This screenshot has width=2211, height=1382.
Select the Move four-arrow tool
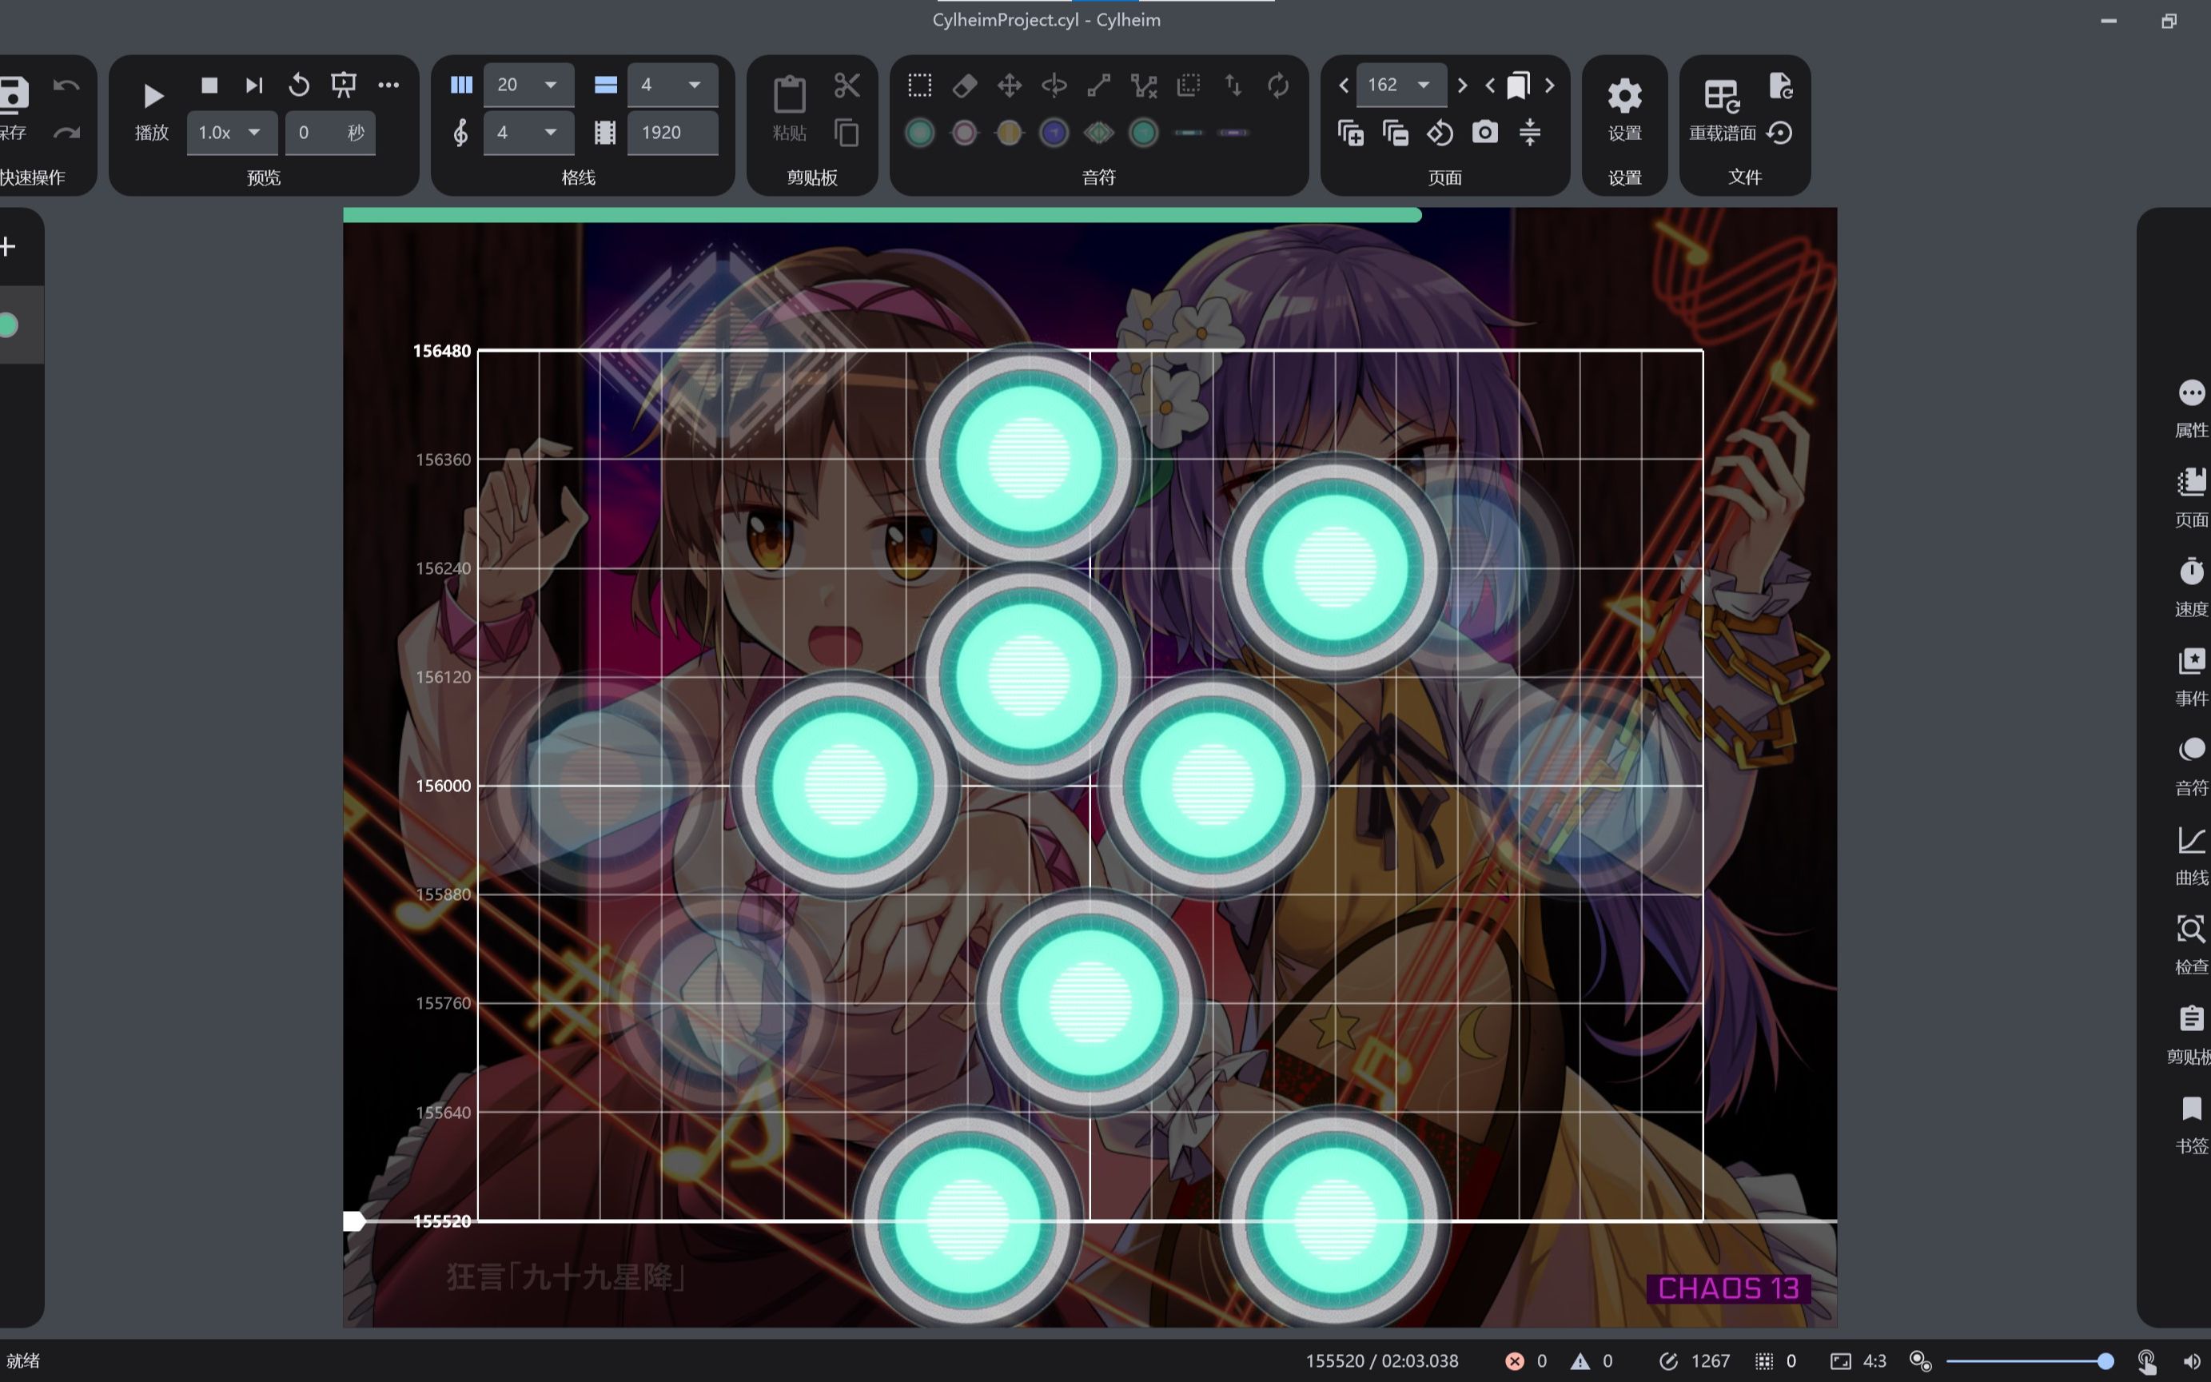click(x=1009, y=85)
